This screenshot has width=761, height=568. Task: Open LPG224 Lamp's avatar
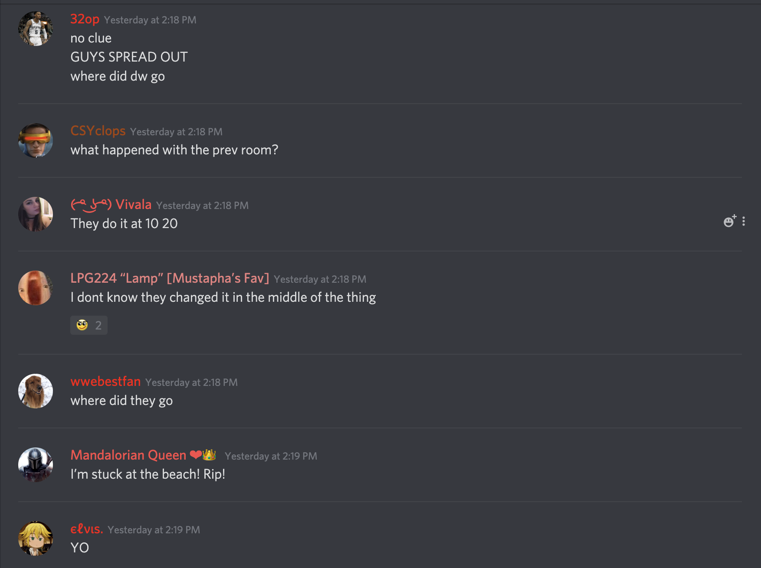36,288
